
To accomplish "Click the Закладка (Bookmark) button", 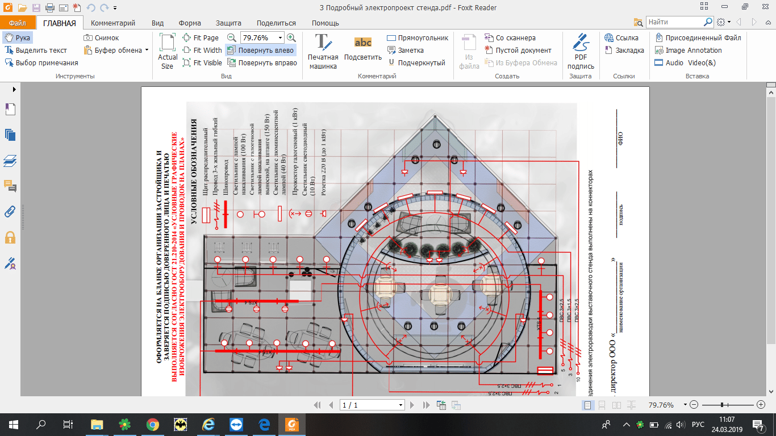I will [x=624, y=51].
